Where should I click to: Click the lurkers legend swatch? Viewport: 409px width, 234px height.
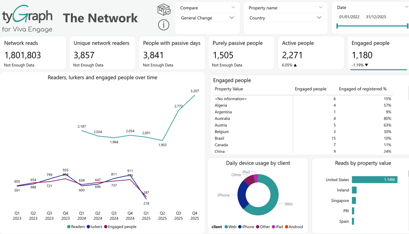89,227
